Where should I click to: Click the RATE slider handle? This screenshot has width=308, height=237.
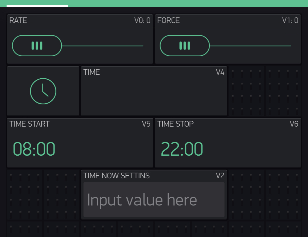pyautogui.click(x=37, y=45)
